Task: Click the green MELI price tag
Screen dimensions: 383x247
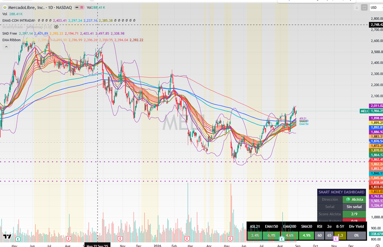Action: 364,111
